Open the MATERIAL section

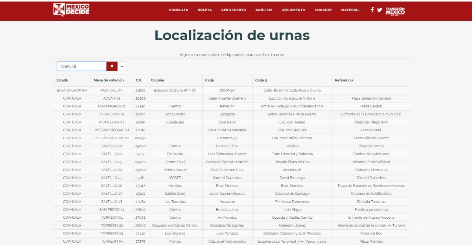(x=350, y=10)
